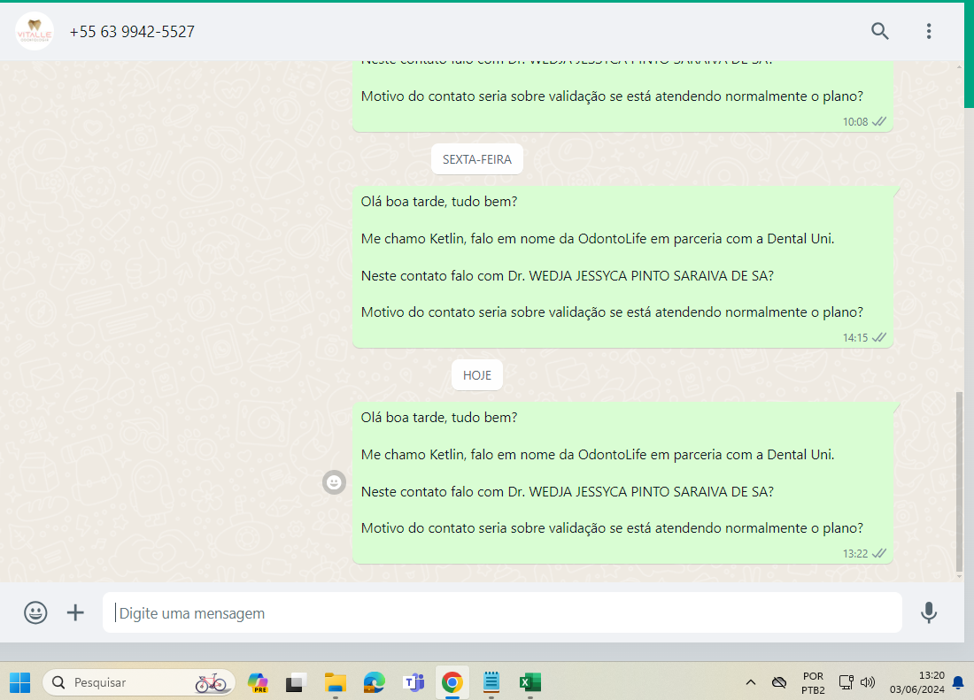Open the emoji picker beside message box
The height and width of the screenshot is (700, 974).
point(35,612)
